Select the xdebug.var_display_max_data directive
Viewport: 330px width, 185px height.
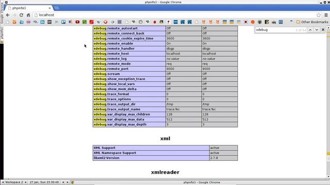pos(119,119)
